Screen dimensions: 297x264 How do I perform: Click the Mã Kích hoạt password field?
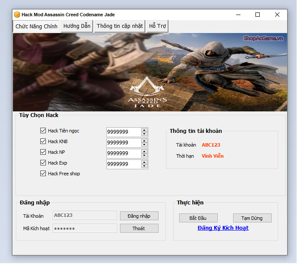pos(85,228)
